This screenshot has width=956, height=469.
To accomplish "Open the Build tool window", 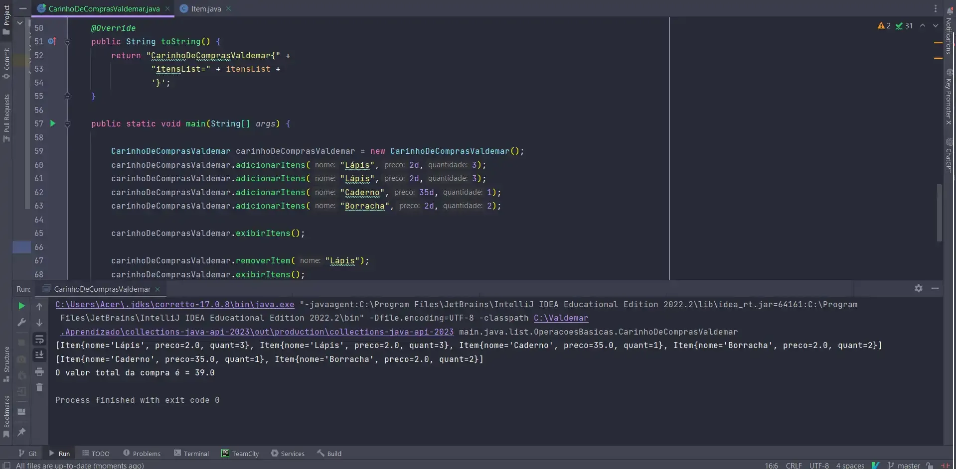I will click(329, 453).
